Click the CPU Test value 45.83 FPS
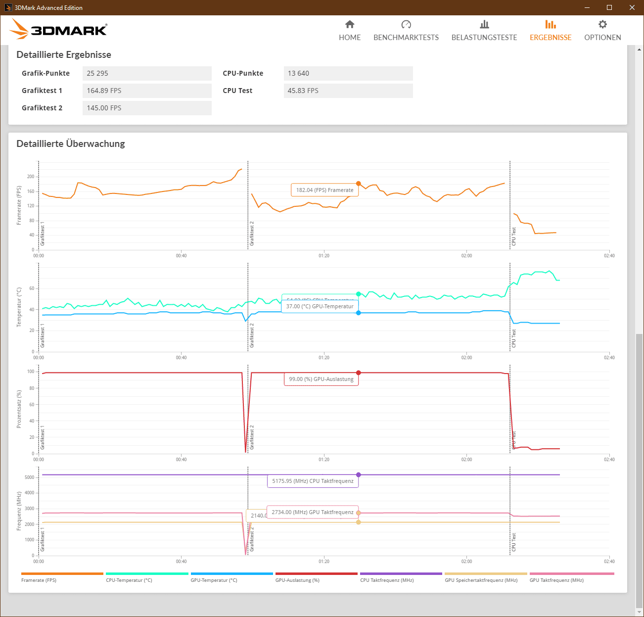This screenshot has height=617, width=644. (x=348, y=91)
